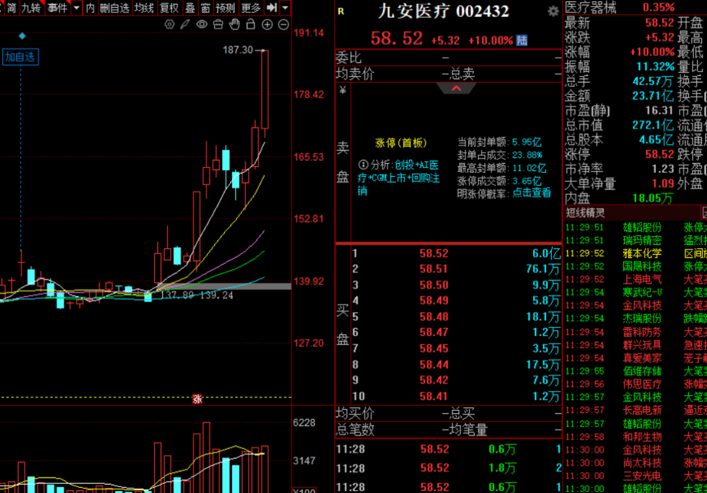Click 当前封单额 5.95亿 value
Screen dimensions: 707x493
pos(526,142)
